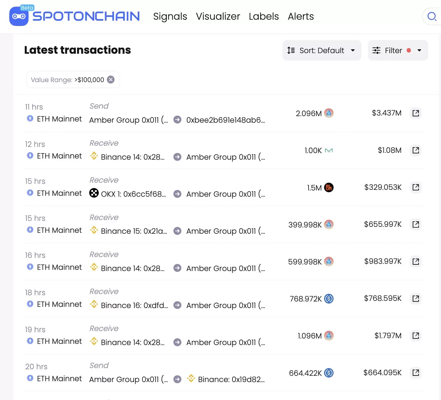Open the Visualizer page
The height and width of the screenshot is (400, 441).
(218, 16)
